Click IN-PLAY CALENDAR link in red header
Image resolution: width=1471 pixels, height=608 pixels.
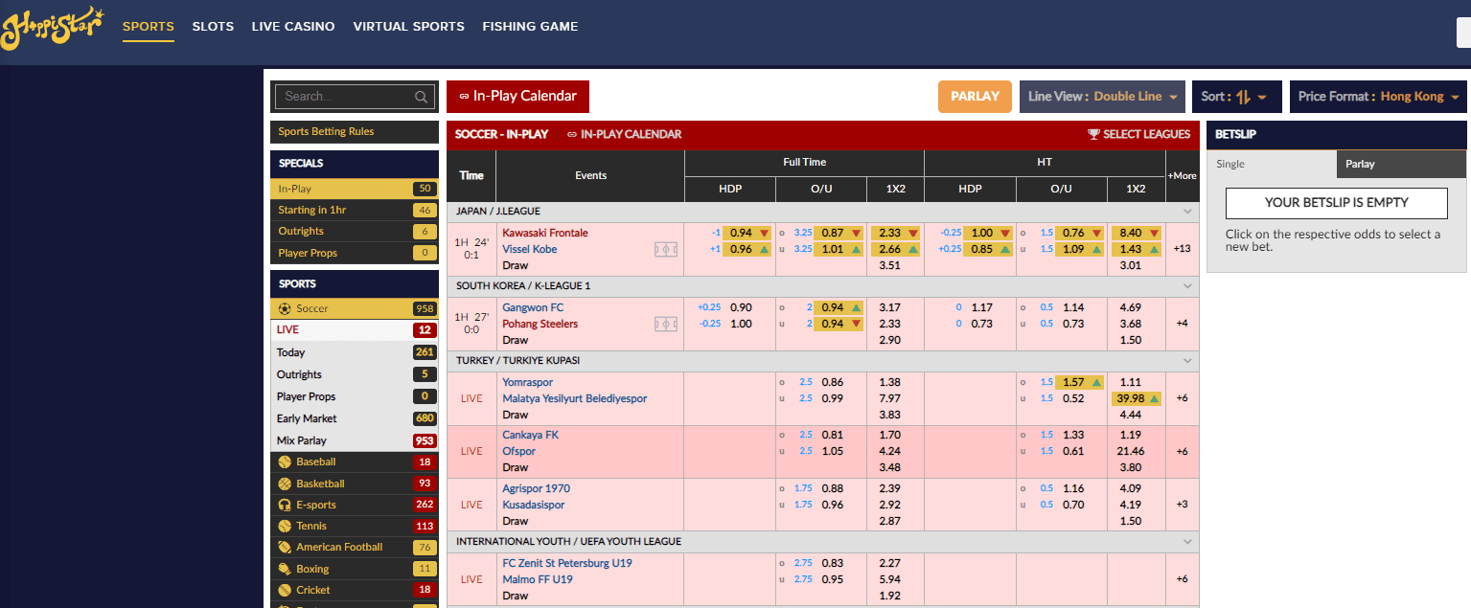pos(624,134)
